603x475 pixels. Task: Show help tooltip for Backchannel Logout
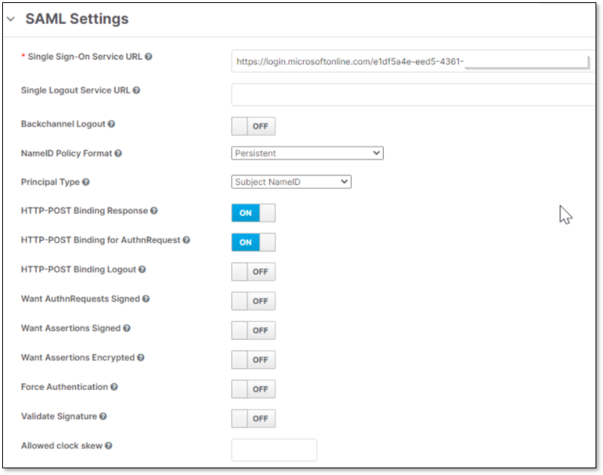pos(111,125)
